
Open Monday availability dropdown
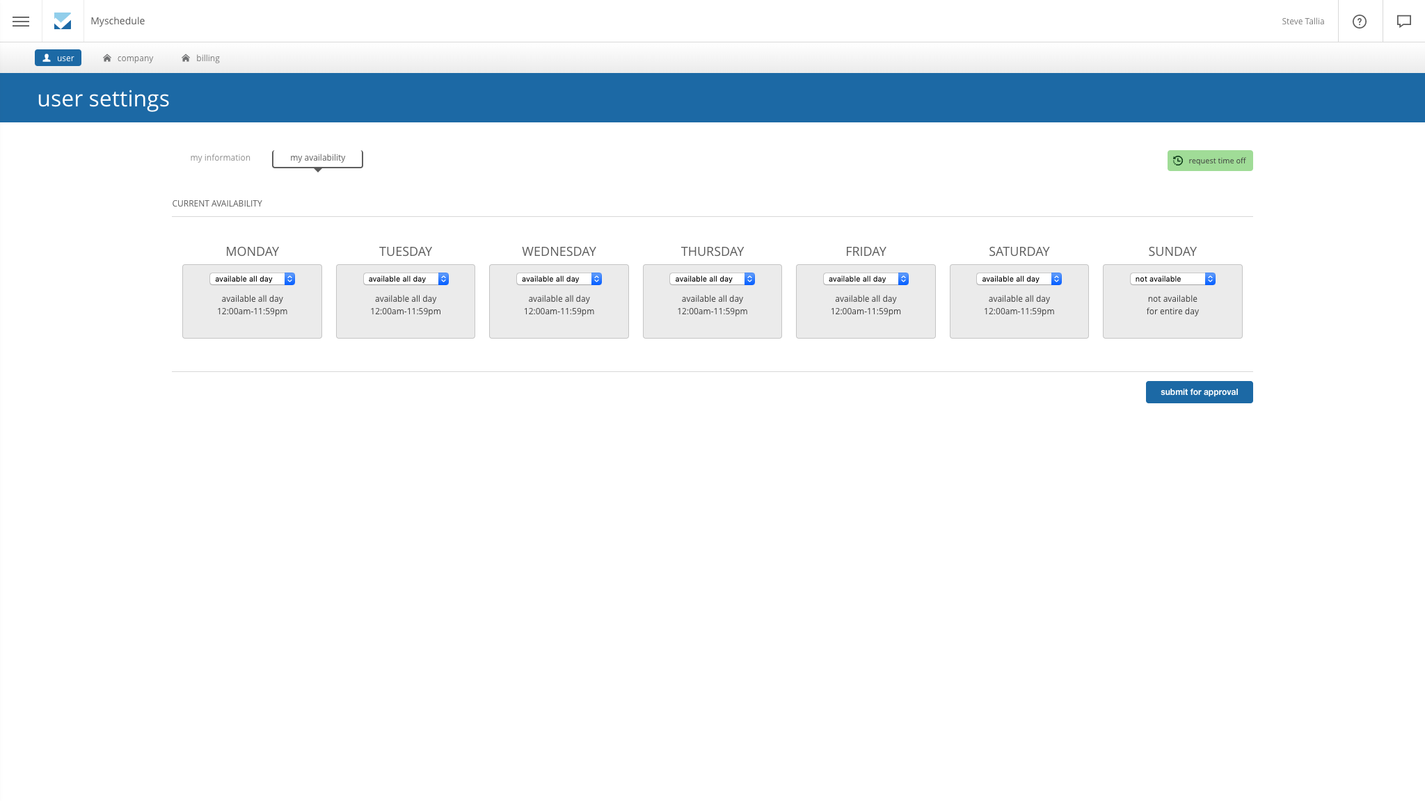[x=252, y=279]
